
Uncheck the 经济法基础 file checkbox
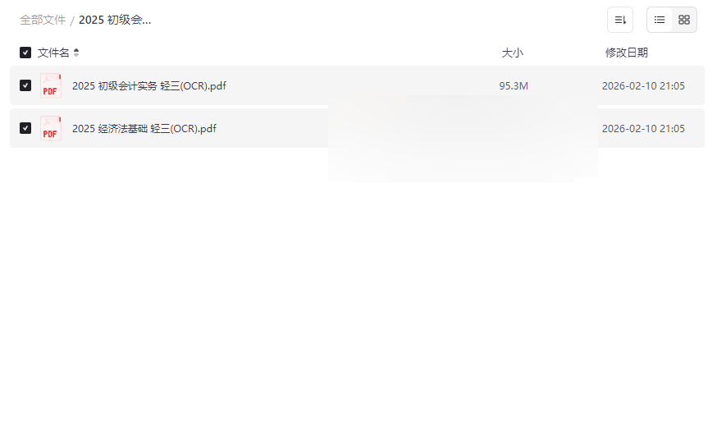tap(25, 128)
